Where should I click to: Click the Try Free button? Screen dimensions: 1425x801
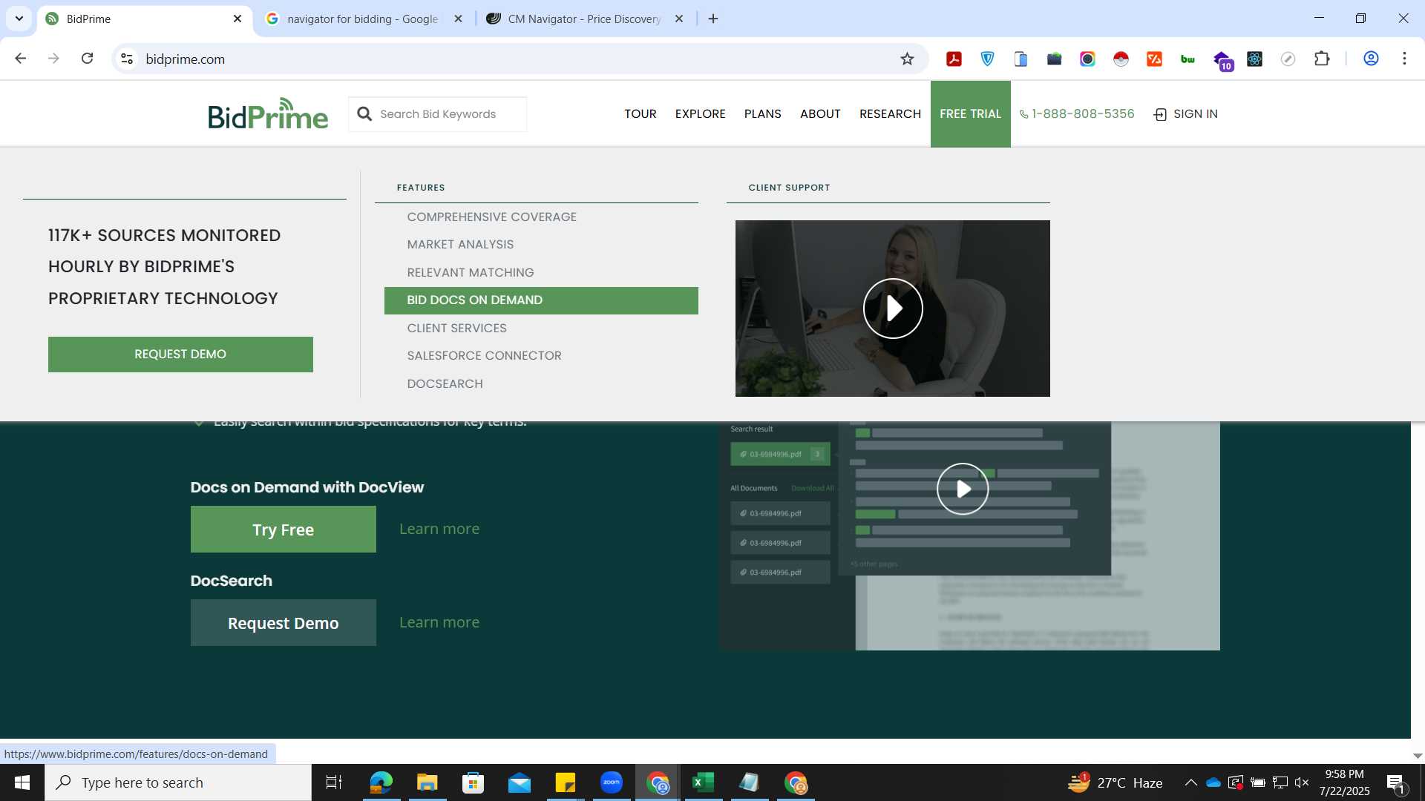pyautogui.click(x=283, y=530)
